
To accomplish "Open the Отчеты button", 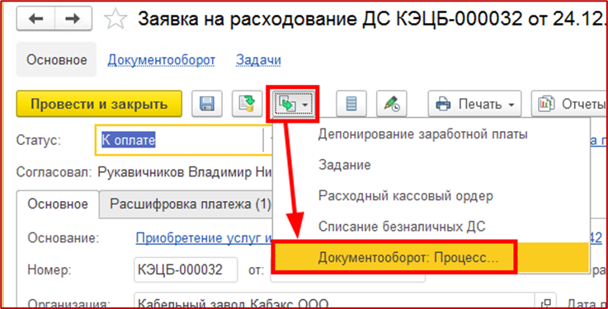I will click(569, 104).
